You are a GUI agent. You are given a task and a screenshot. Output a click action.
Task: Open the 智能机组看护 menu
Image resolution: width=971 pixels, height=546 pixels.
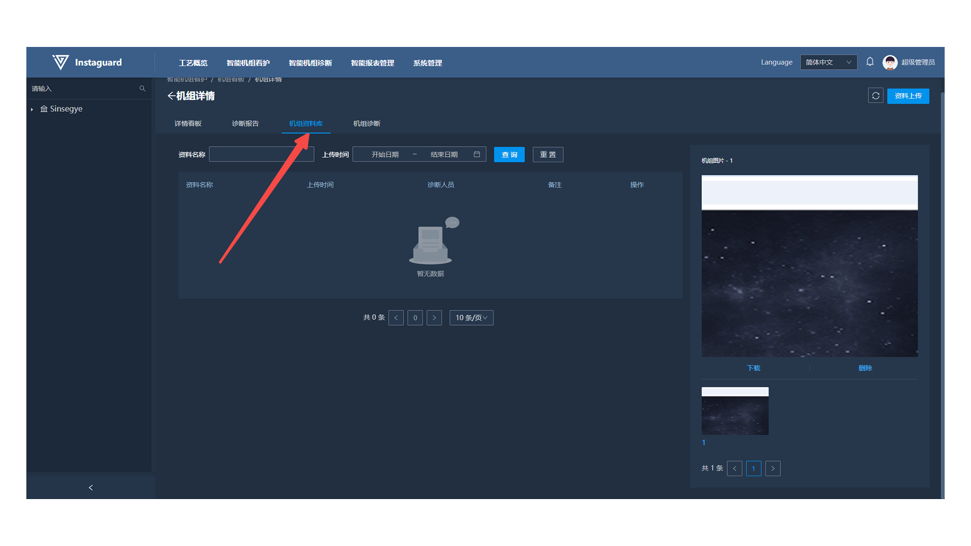(x=248, y=63)
